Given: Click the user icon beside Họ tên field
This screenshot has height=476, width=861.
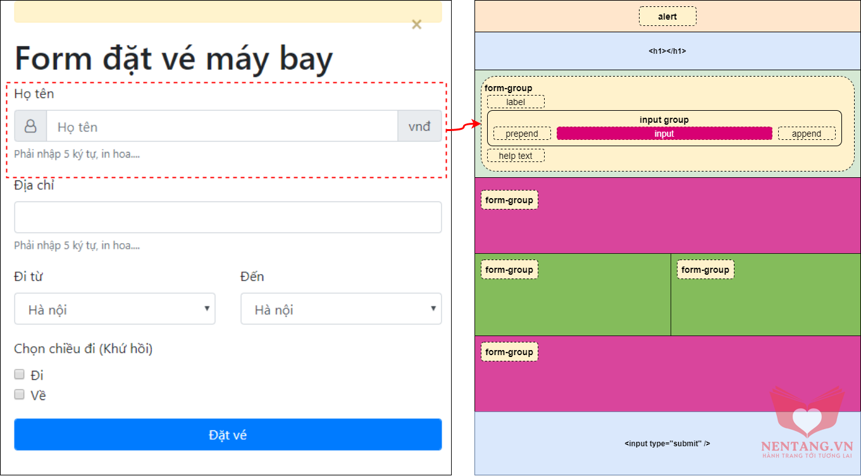Looking at the screenshot, I should click(30, 127).
